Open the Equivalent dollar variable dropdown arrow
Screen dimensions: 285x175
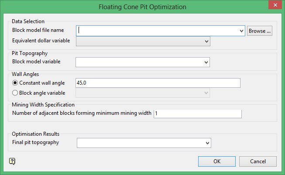(x=206, y=41)
